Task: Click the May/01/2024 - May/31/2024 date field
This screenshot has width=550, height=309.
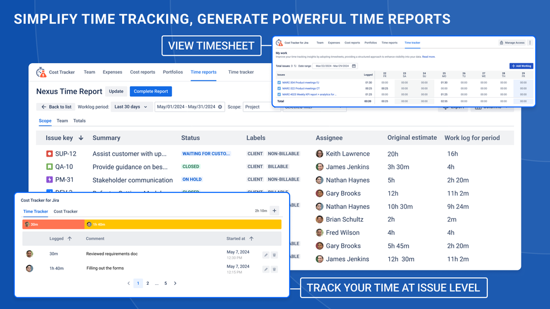Action: [190, 107]
